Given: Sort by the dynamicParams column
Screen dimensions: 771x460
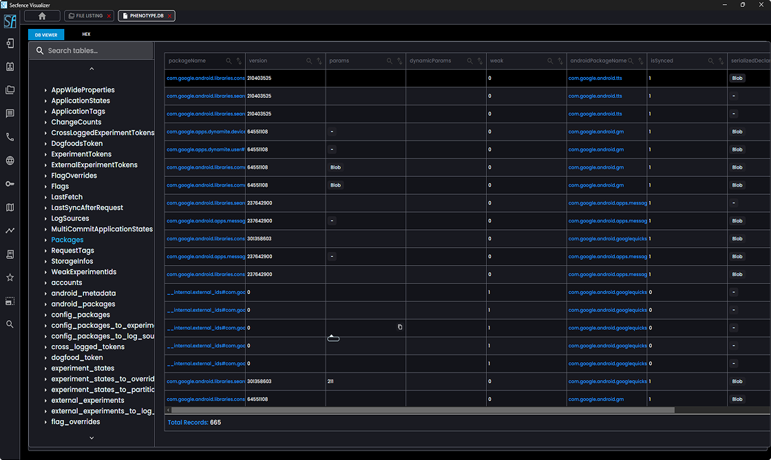Looking at the screenshot, I should pyautogui.click(x=480, y=61).
